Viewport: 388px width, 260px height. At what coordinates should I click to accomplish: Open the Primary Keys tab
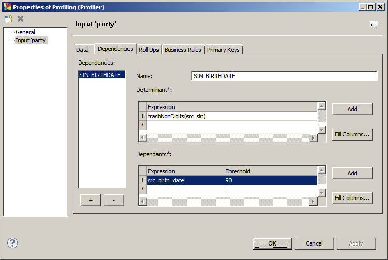point(223,50)
